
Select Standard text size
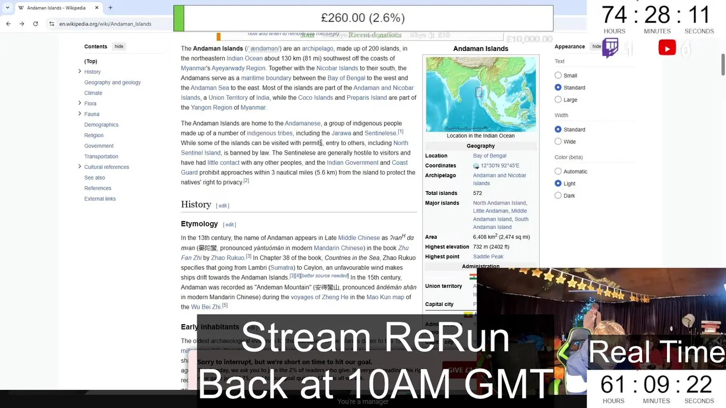(x=558, y=87)
